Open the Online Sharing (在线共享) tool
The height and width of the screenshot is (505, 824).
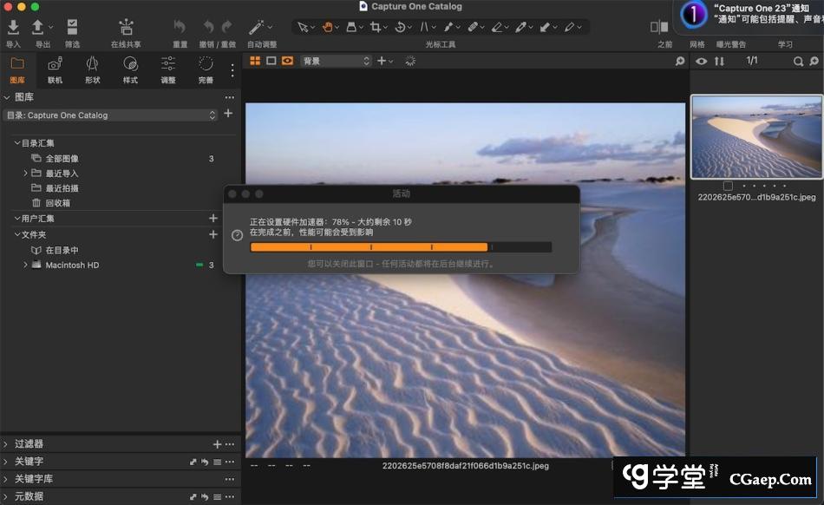[126, 28]
